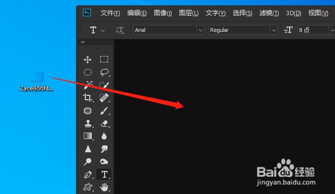The width and height of the screenshot is (335, 194).
Task: Click the font size icon in options bar
Action: click(288, 30)
